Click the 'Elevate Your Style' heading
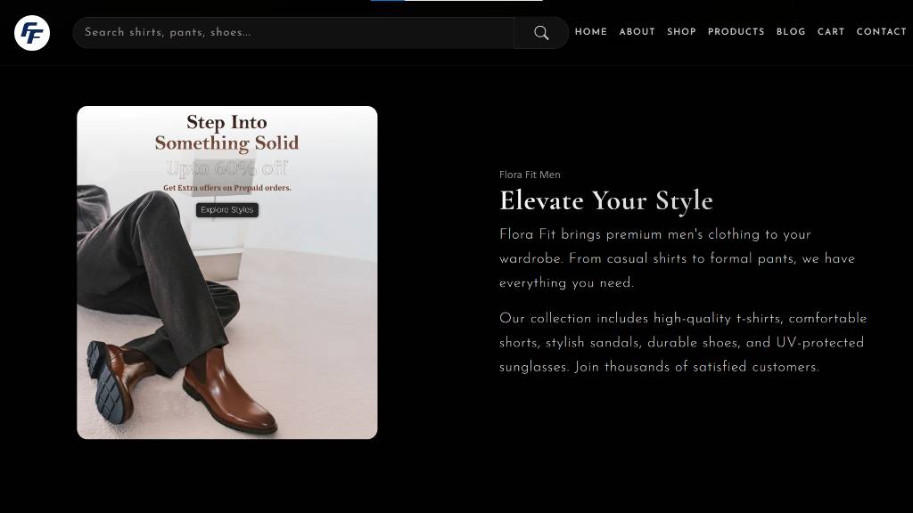 606,201
